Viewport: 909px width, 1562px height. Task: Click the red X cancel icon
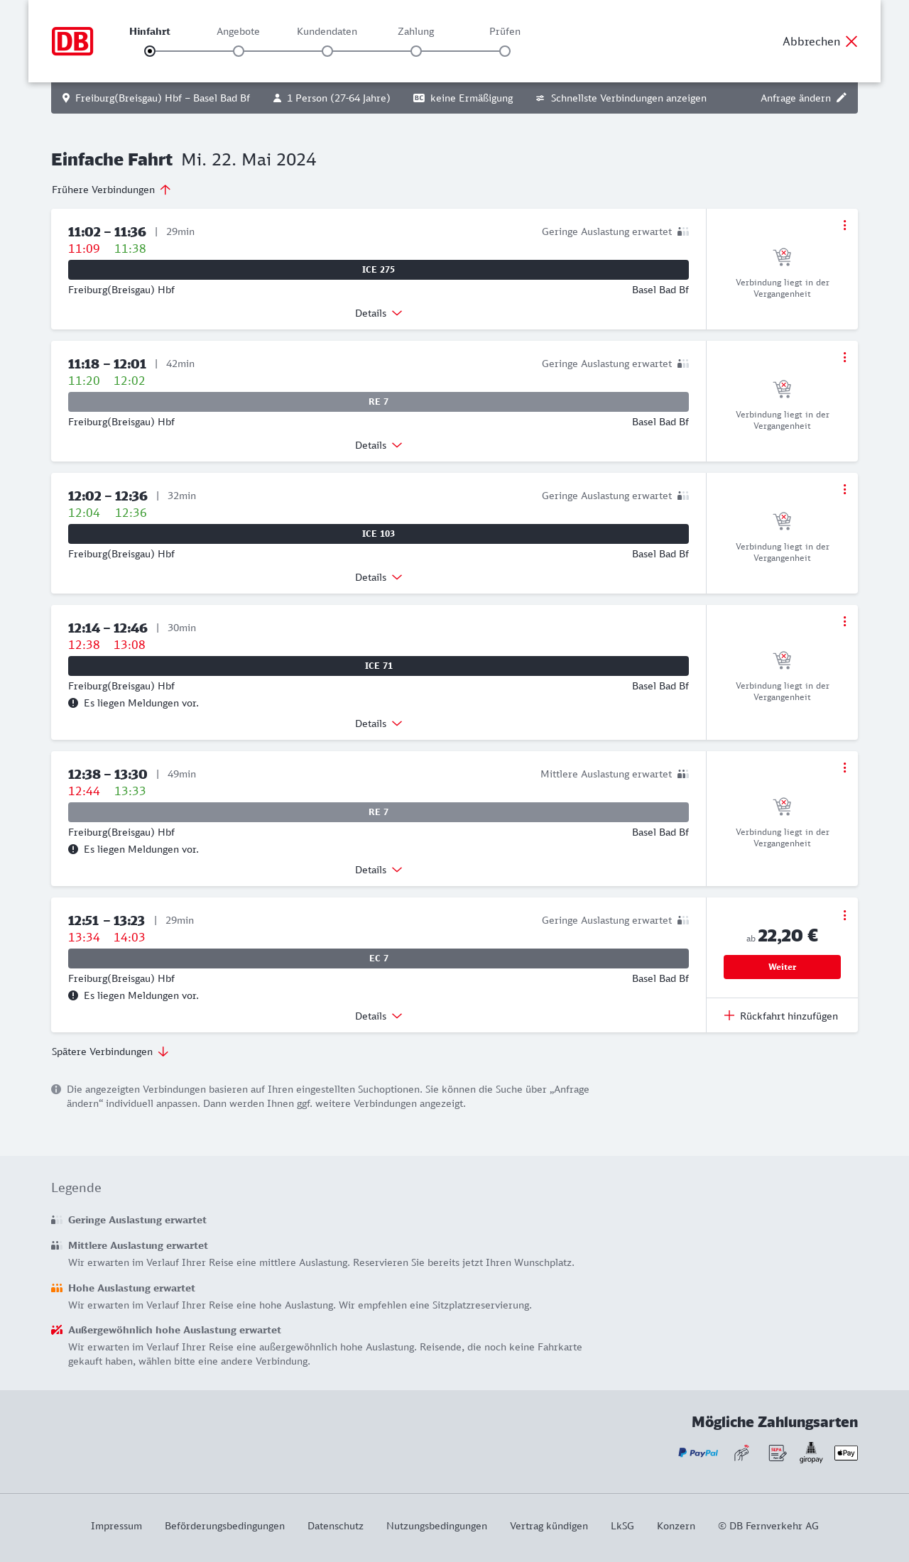pos(851,41)
